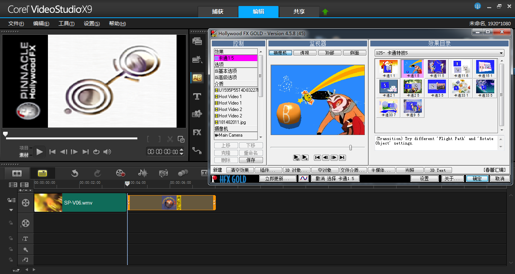Select the 透视 monitor view

(x=304, y=53)
